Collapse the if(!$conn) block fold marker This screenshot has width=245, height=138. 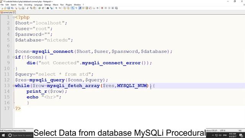pos(14,57)
